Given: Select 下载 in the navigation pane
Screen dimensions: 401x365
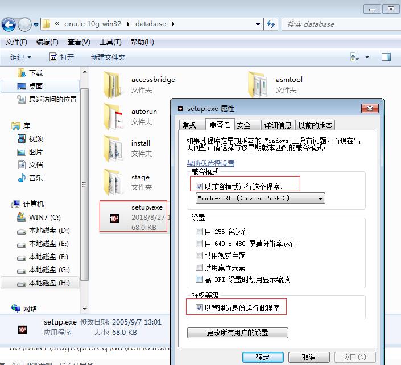Looking at the screenshot, I should [30, 73].
